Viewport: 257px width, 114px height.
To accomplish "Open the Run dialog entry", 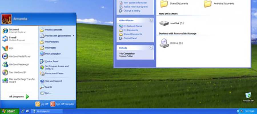I will point(57,93).
